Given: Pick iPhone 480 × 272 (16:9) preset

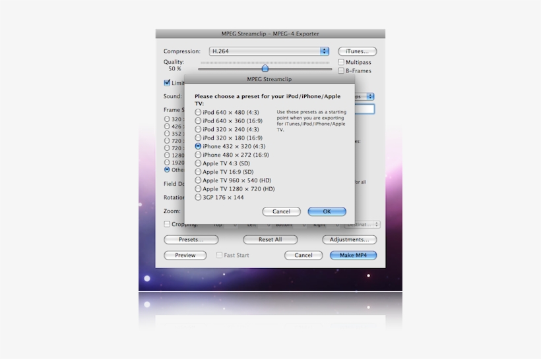Looking at the screenshot, I should tap(232, 155).
